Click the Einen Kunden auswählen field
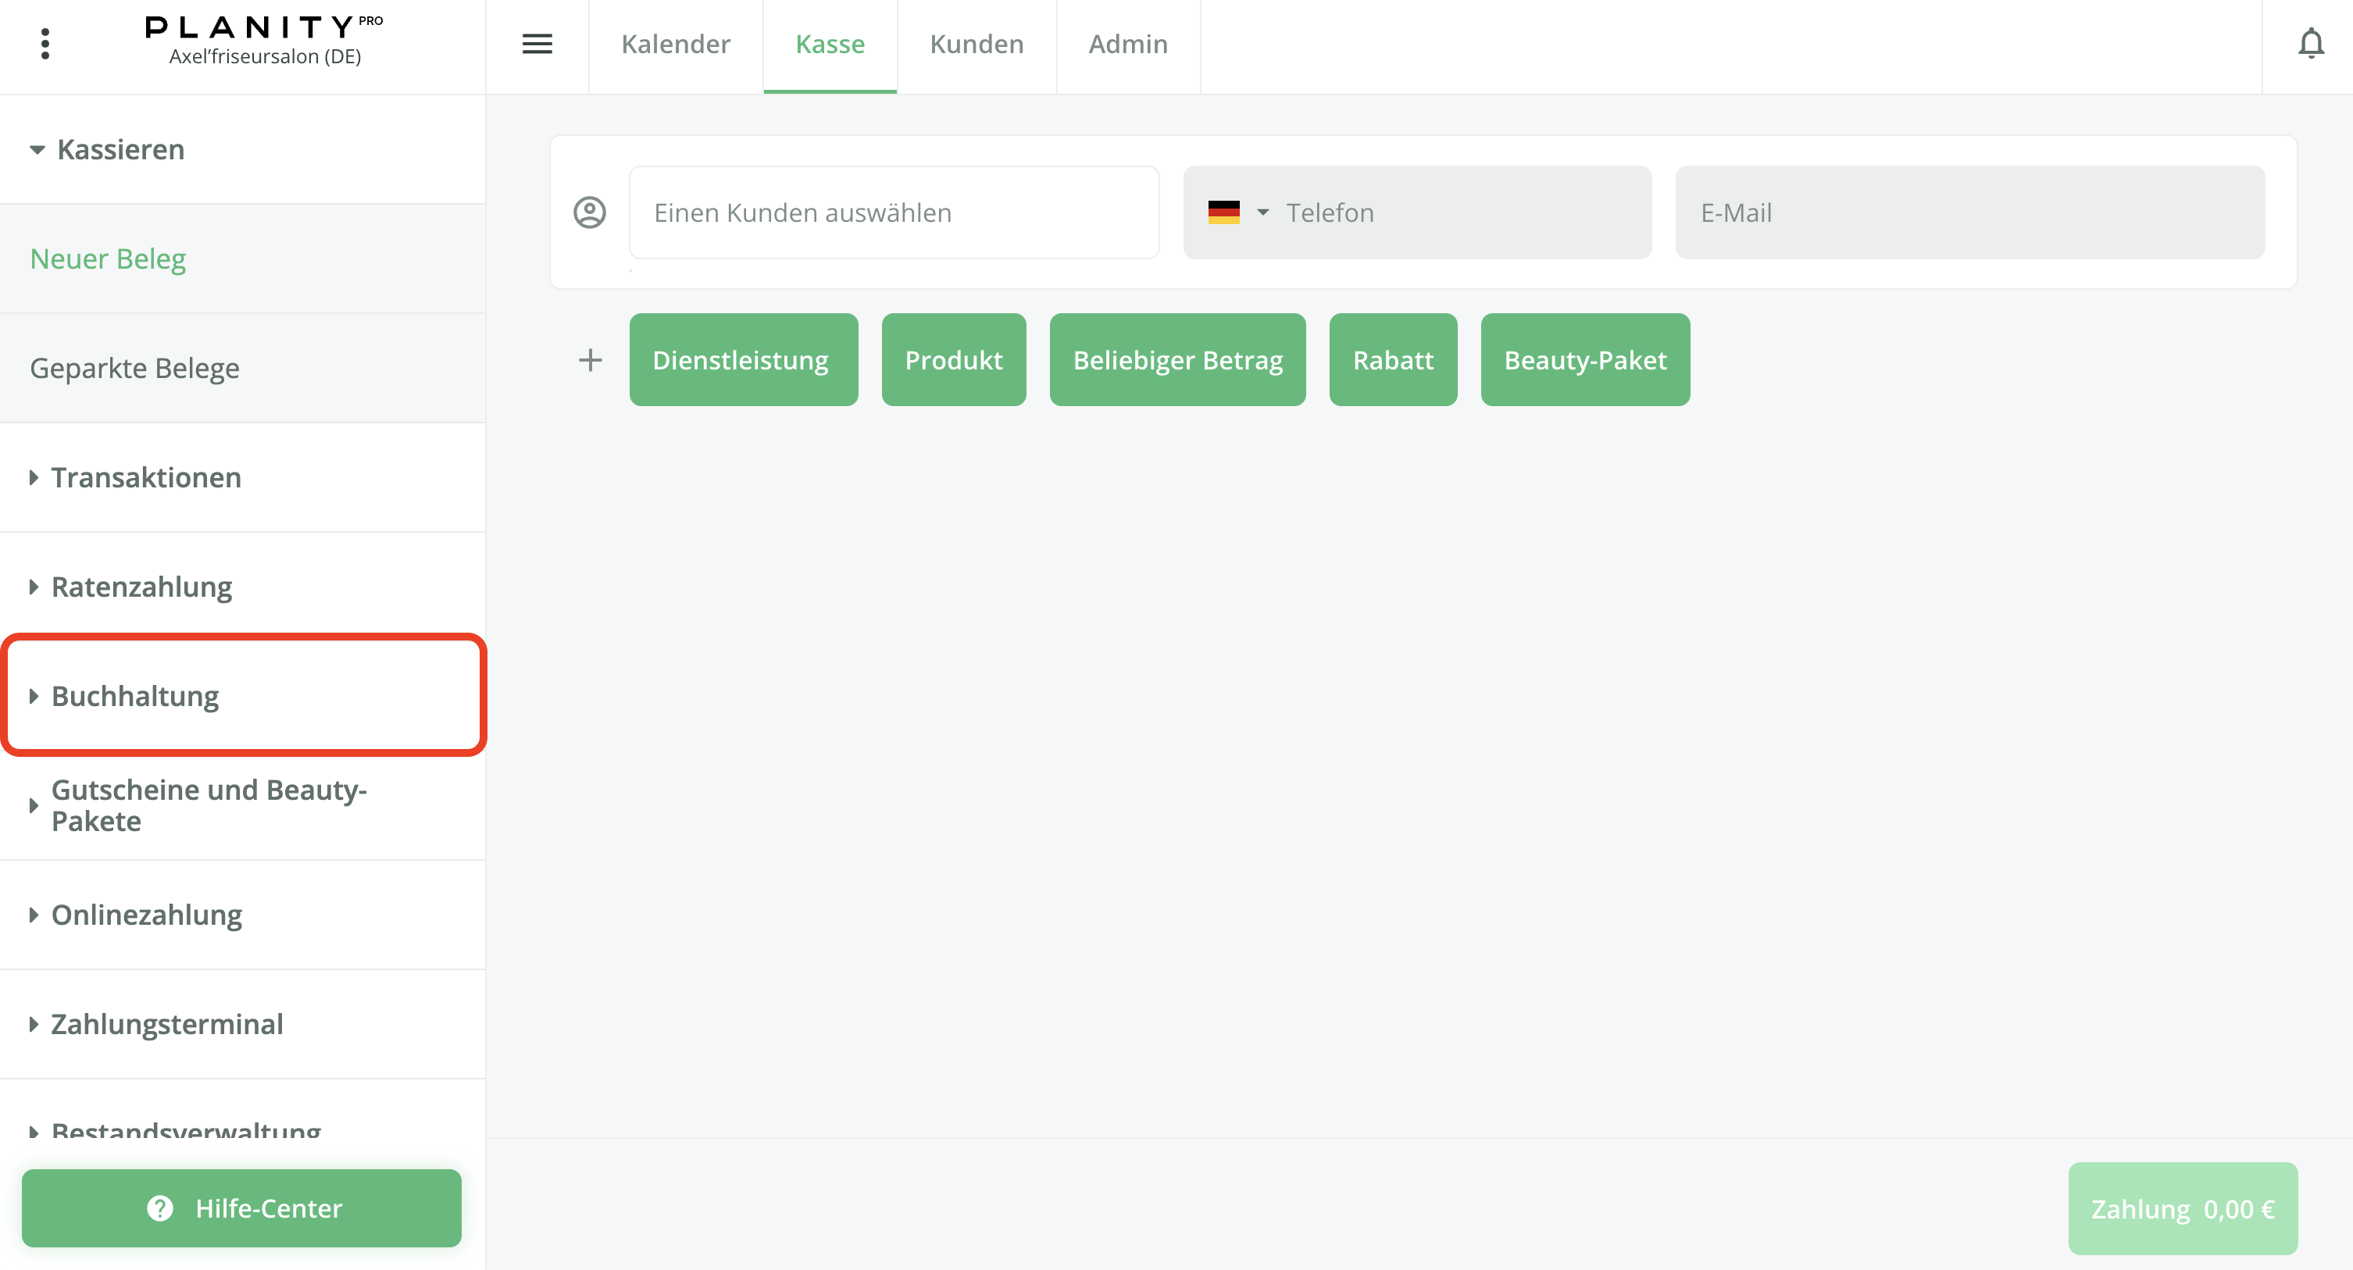The image size is (2353, 1270). click(894, 212)
